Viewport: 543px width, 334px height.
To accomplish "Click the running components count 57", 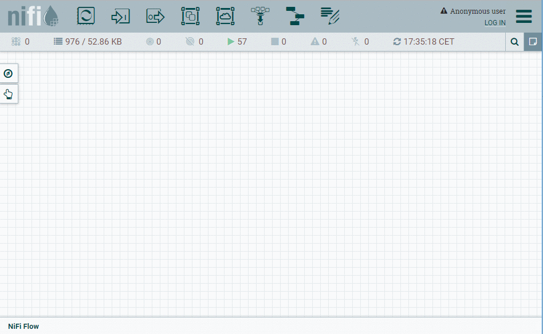I will pos(237,42).
